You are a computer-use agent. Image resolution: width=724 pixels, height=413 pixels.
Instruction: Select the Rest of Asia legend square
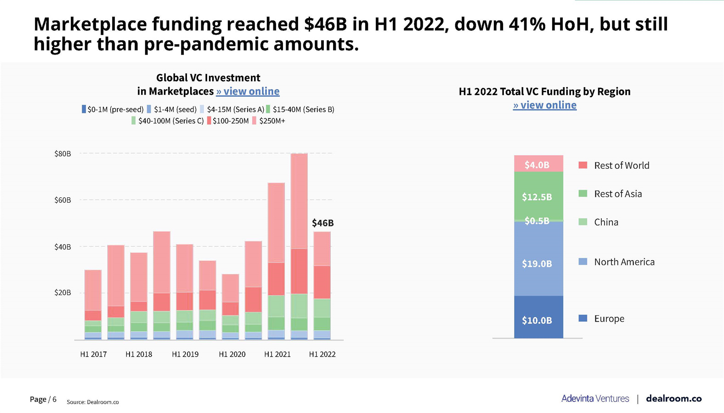tap(583, 194)
